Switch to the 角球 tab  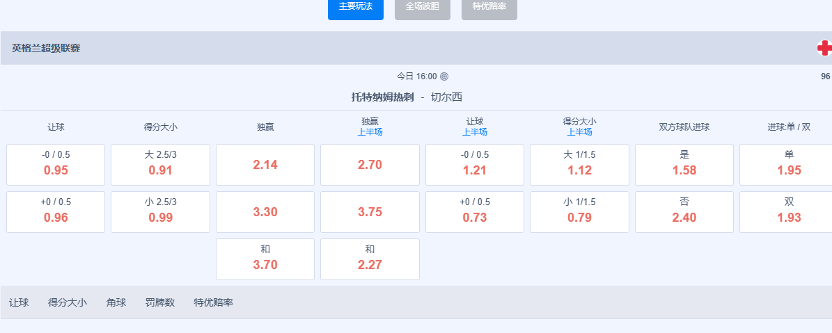coord(116,303)
